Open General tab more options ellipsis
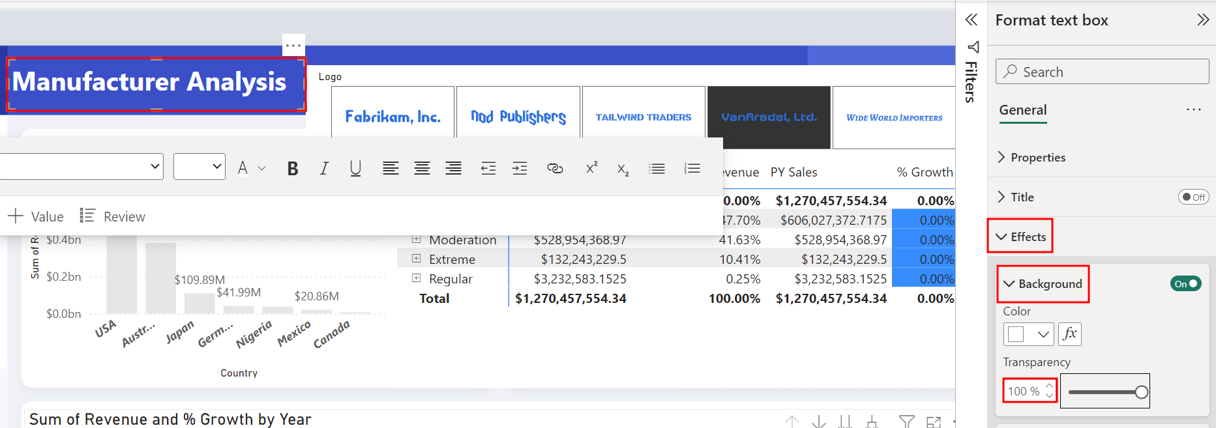This screenshot has width=1216, height=428. click(1194, 109)
